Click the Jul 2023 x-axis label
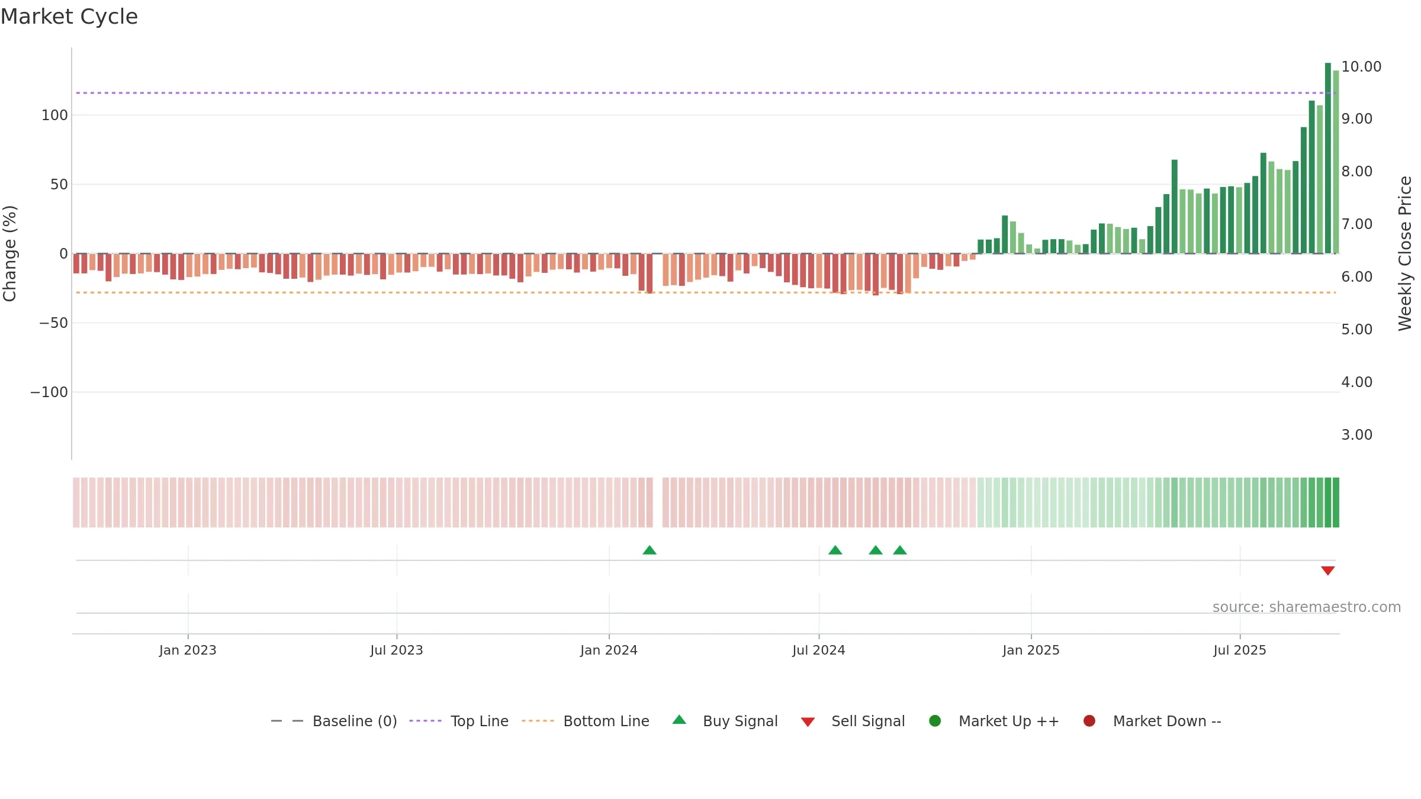The height and width of the screenshot is (799, 1421). coord(397,650)
